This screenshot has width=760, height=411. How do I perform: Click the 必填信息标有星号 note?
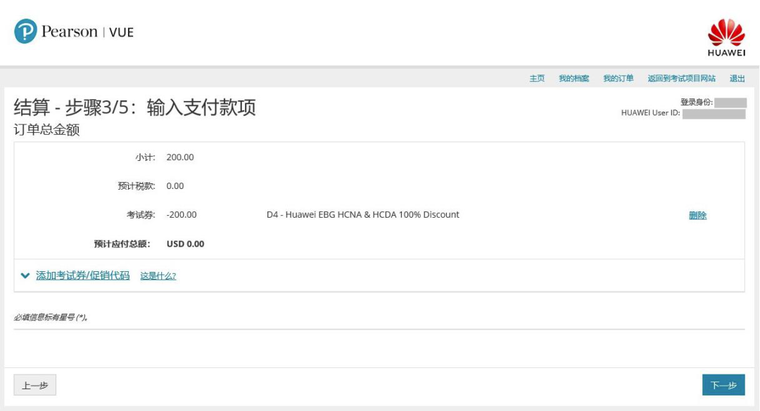(x=51, y=318)
